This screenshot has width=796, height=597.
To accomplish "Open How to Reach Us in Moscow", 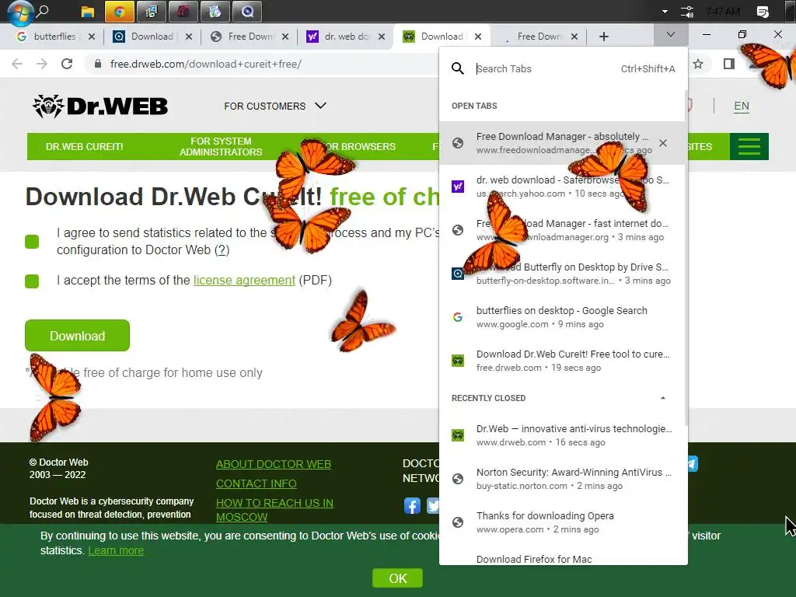I will [274, 510].
